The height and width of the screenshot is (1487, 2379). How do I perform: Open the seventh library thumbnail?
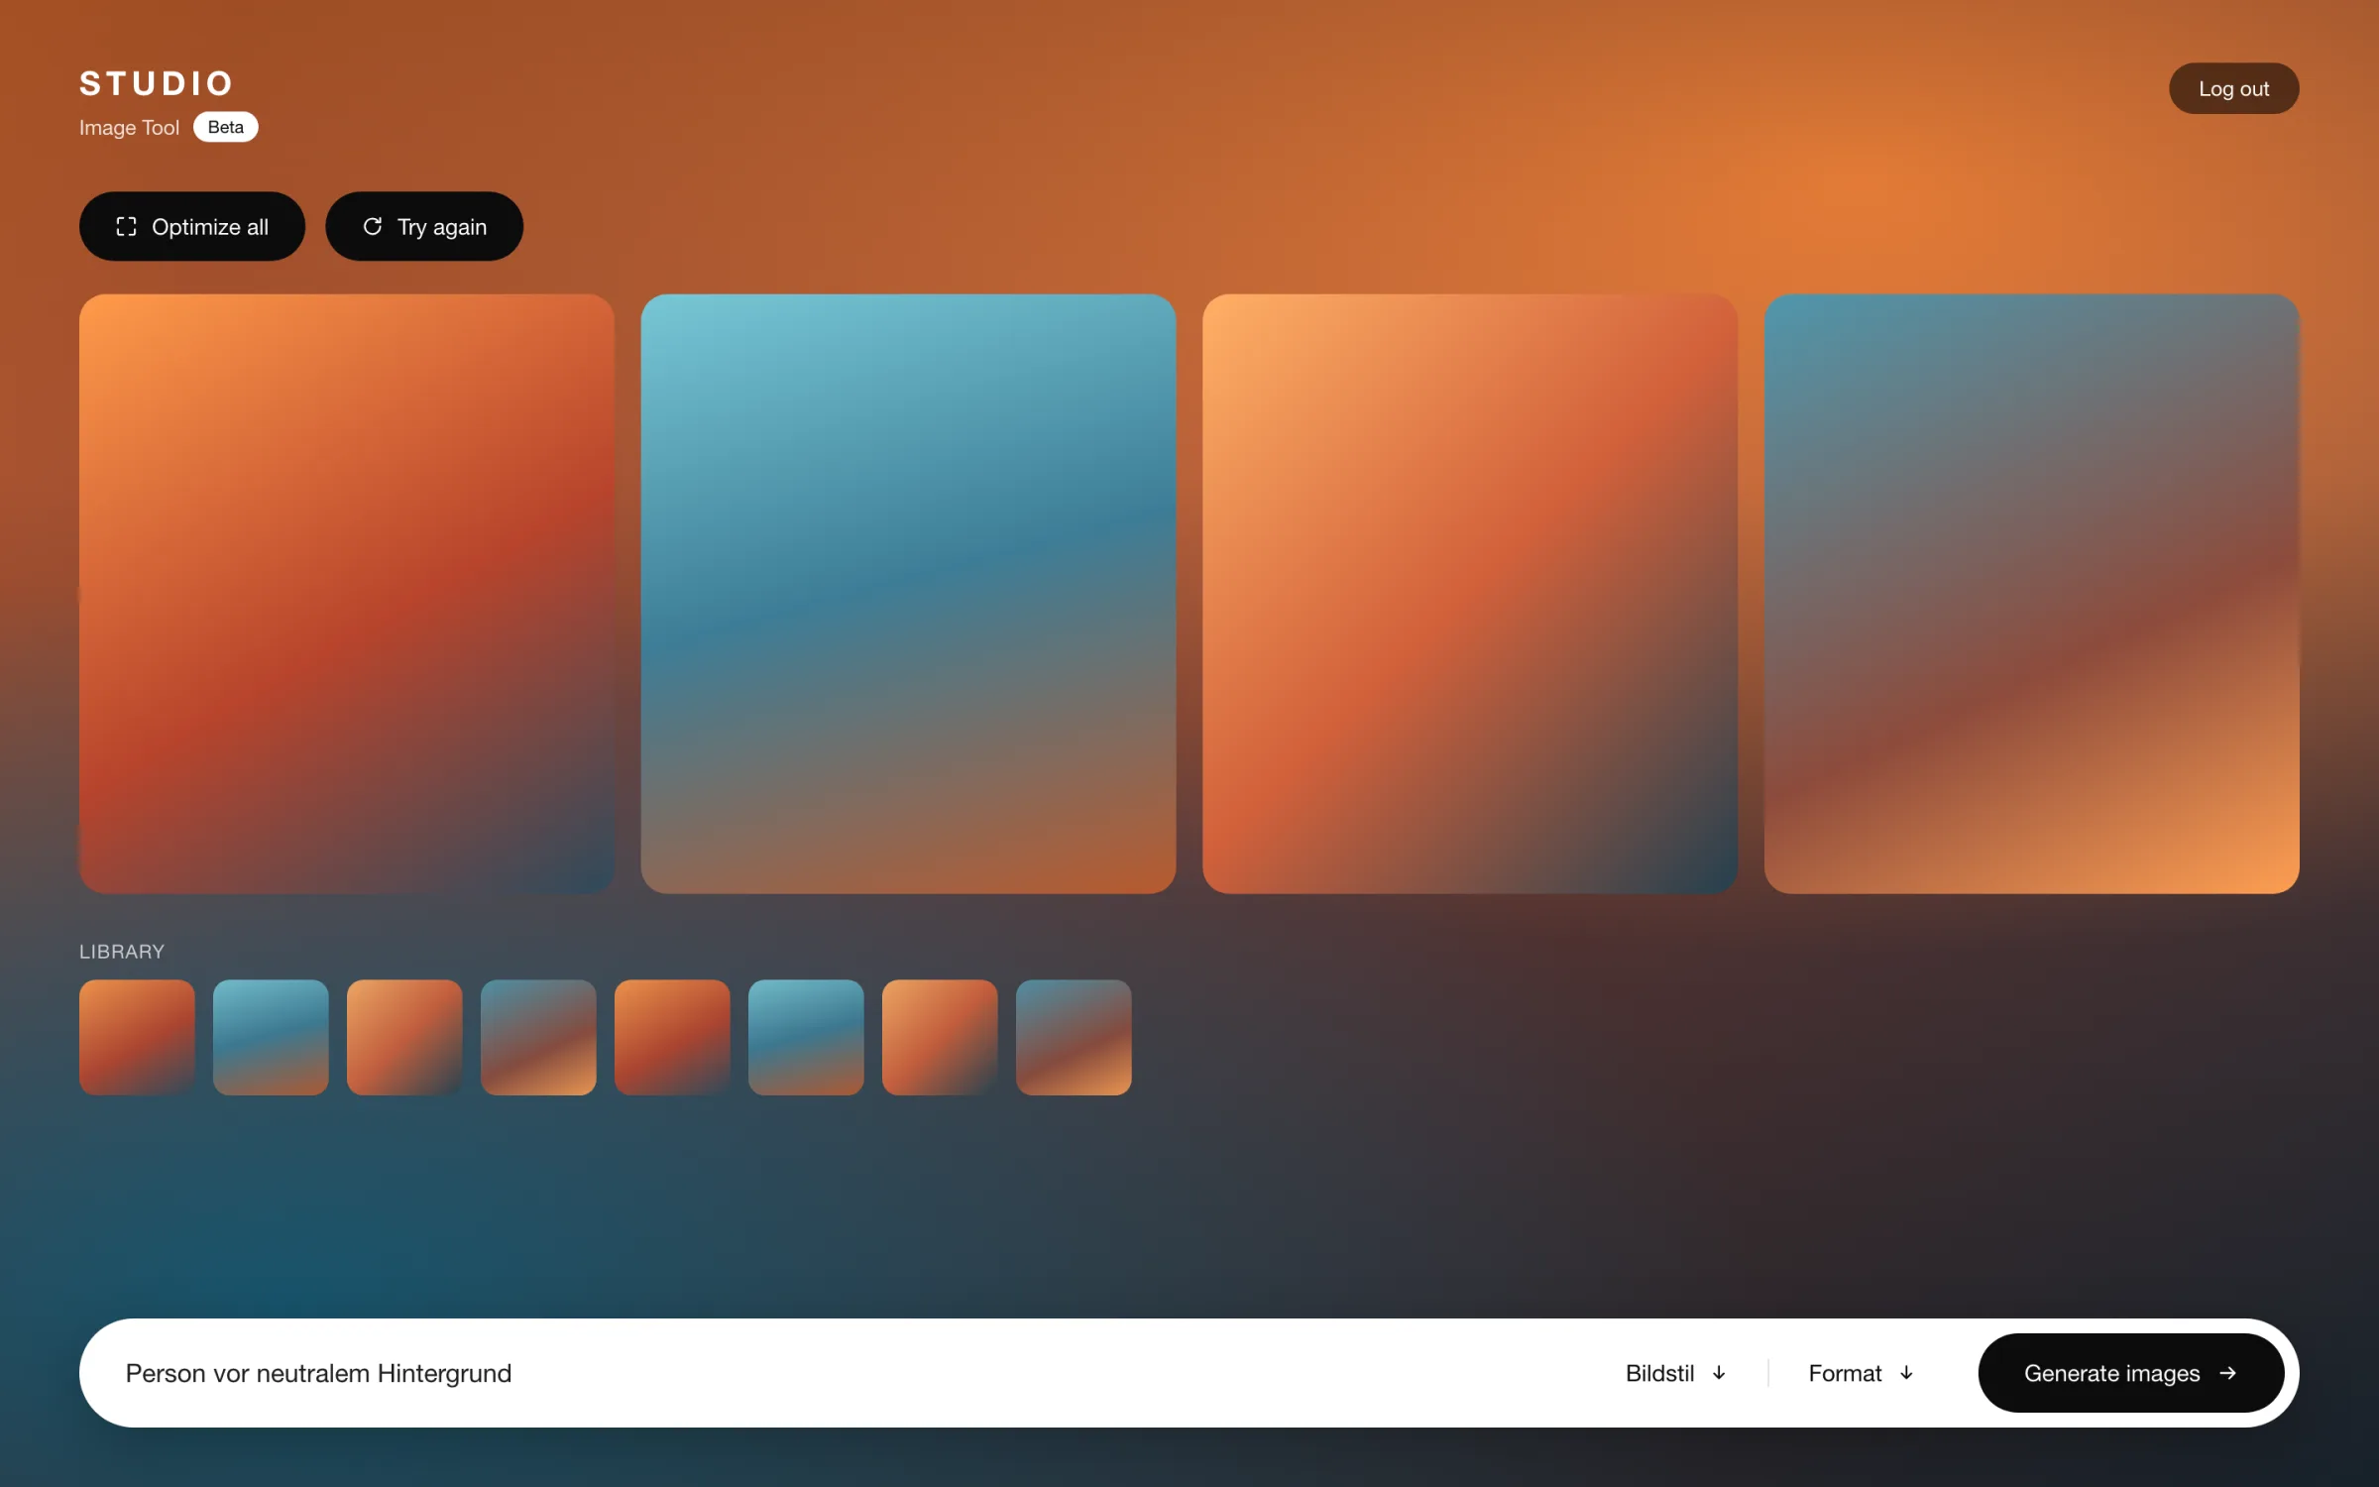coord(940,1037)
